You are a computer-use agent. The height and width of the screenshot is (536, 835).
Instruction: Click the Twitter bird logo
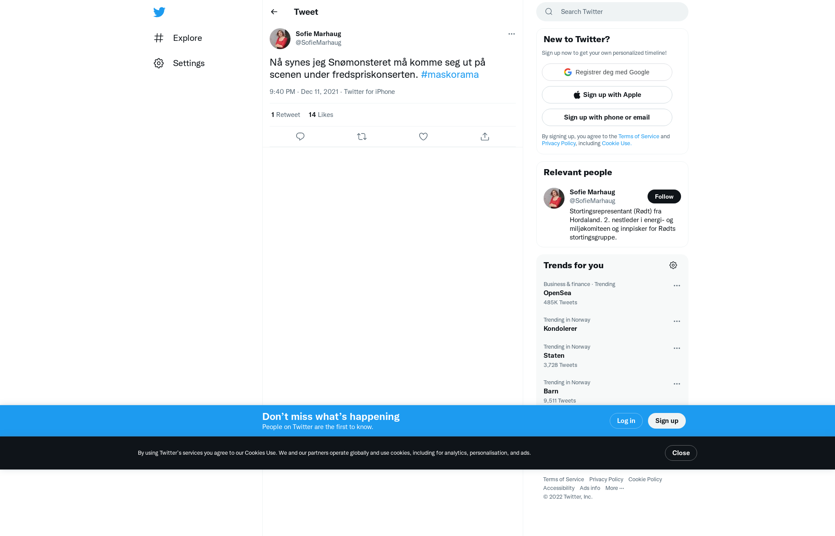pos(159,12)
